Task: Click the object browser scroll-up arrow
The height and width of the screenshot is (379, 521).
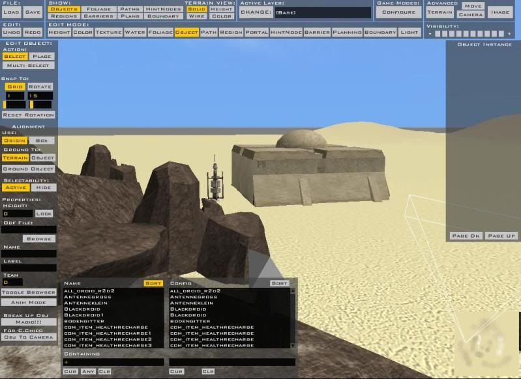Action: coord(293,290)
